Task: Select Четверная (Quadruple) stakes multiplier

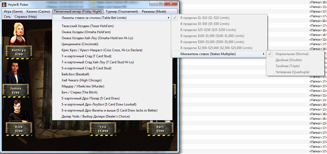Action: tap(295, 72)
